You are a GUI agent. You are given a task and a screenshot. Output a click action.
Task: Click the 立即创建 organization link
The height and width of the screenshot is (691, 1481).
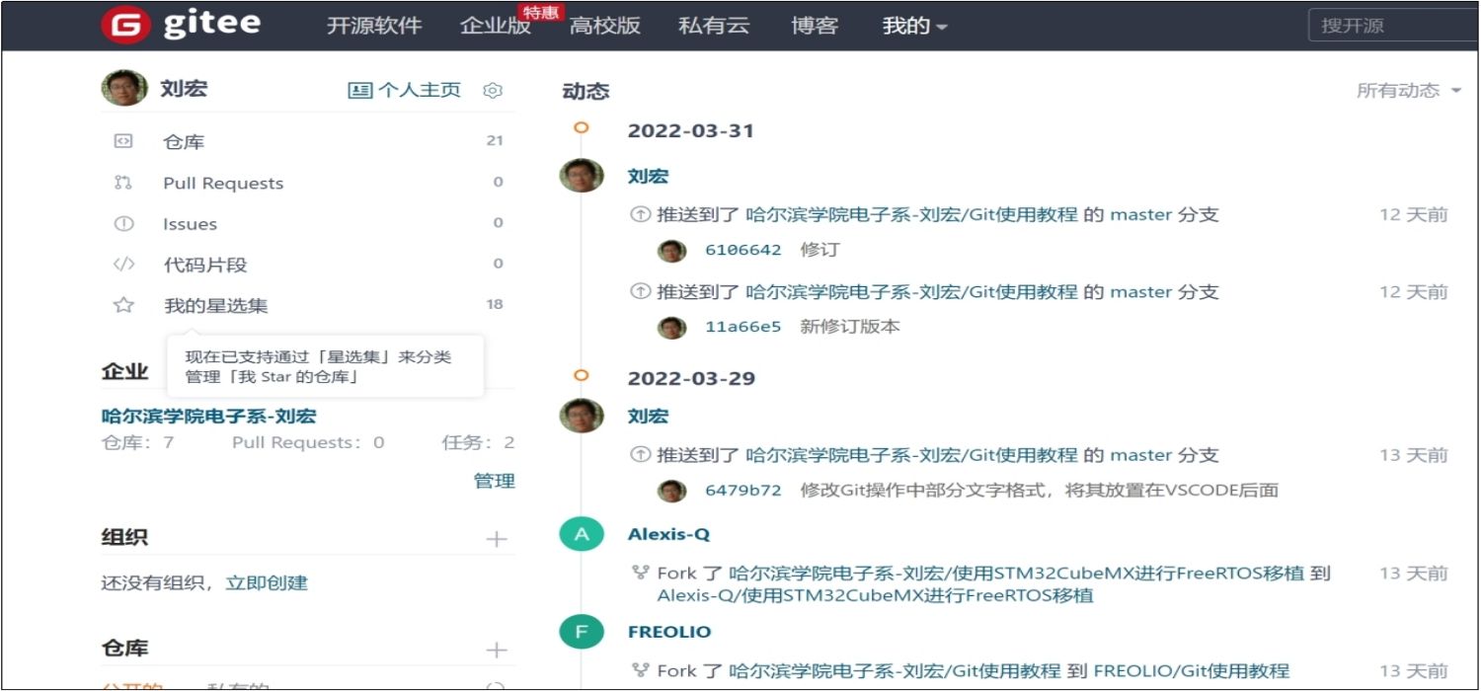tap(267, 583)
